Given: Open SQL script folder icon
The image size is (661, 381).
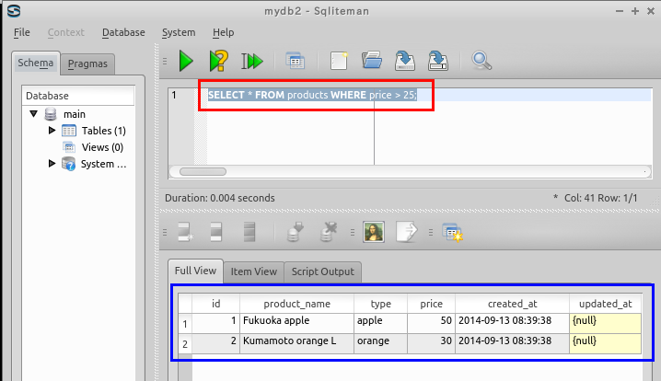Looking at the screenshot, I should 372,61.
